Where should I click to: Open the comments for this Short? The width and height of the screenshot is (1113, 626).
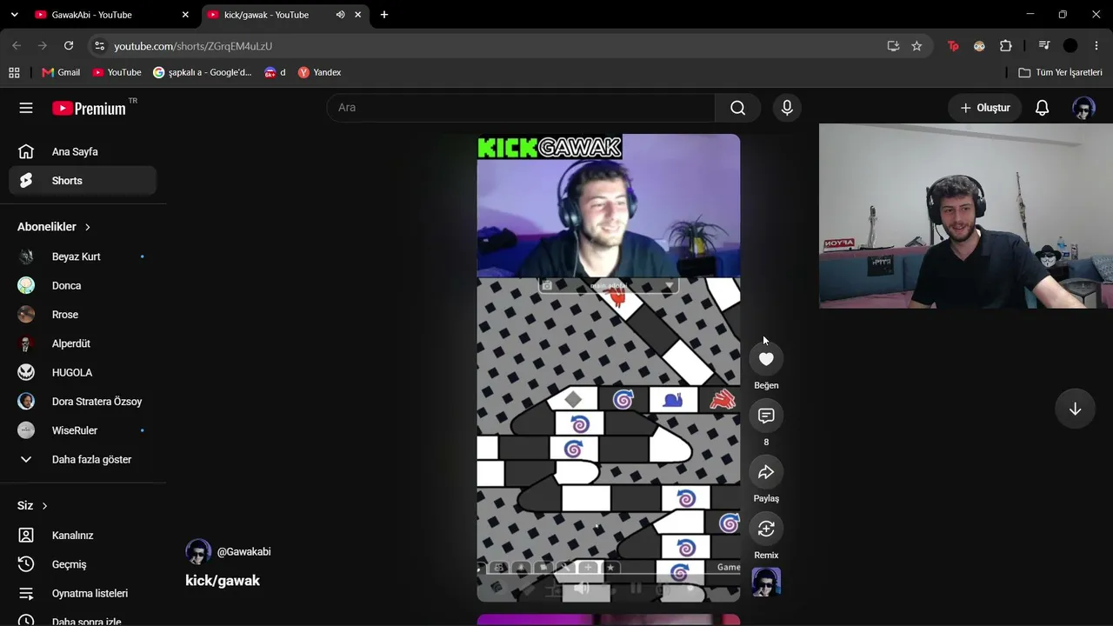click(766, 416)
